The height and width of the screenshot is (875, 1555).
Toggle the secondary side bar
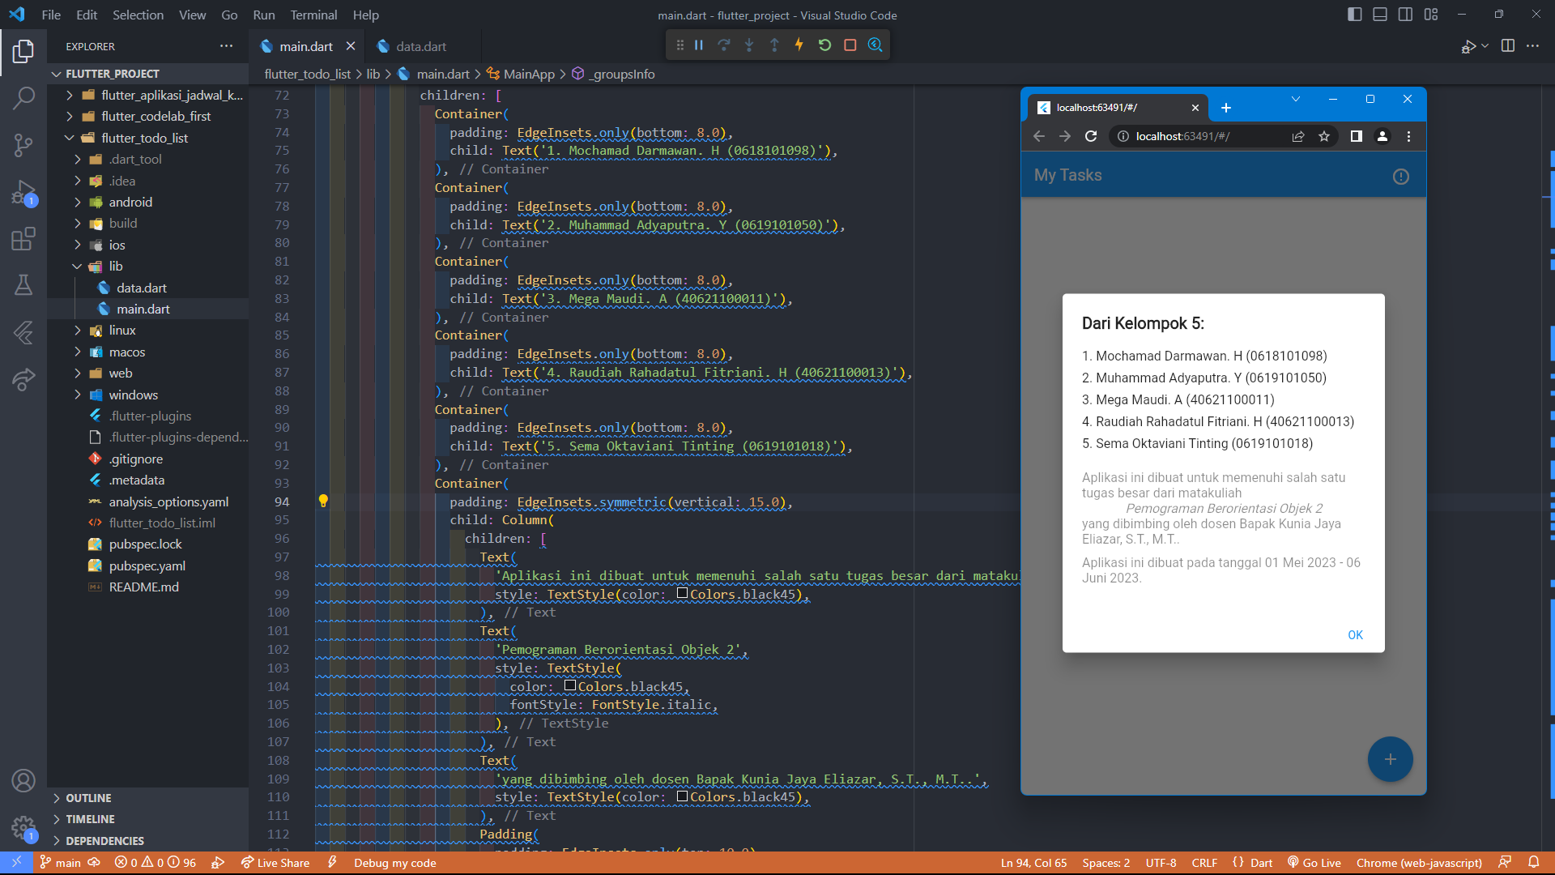click(x=1404, y=14)
